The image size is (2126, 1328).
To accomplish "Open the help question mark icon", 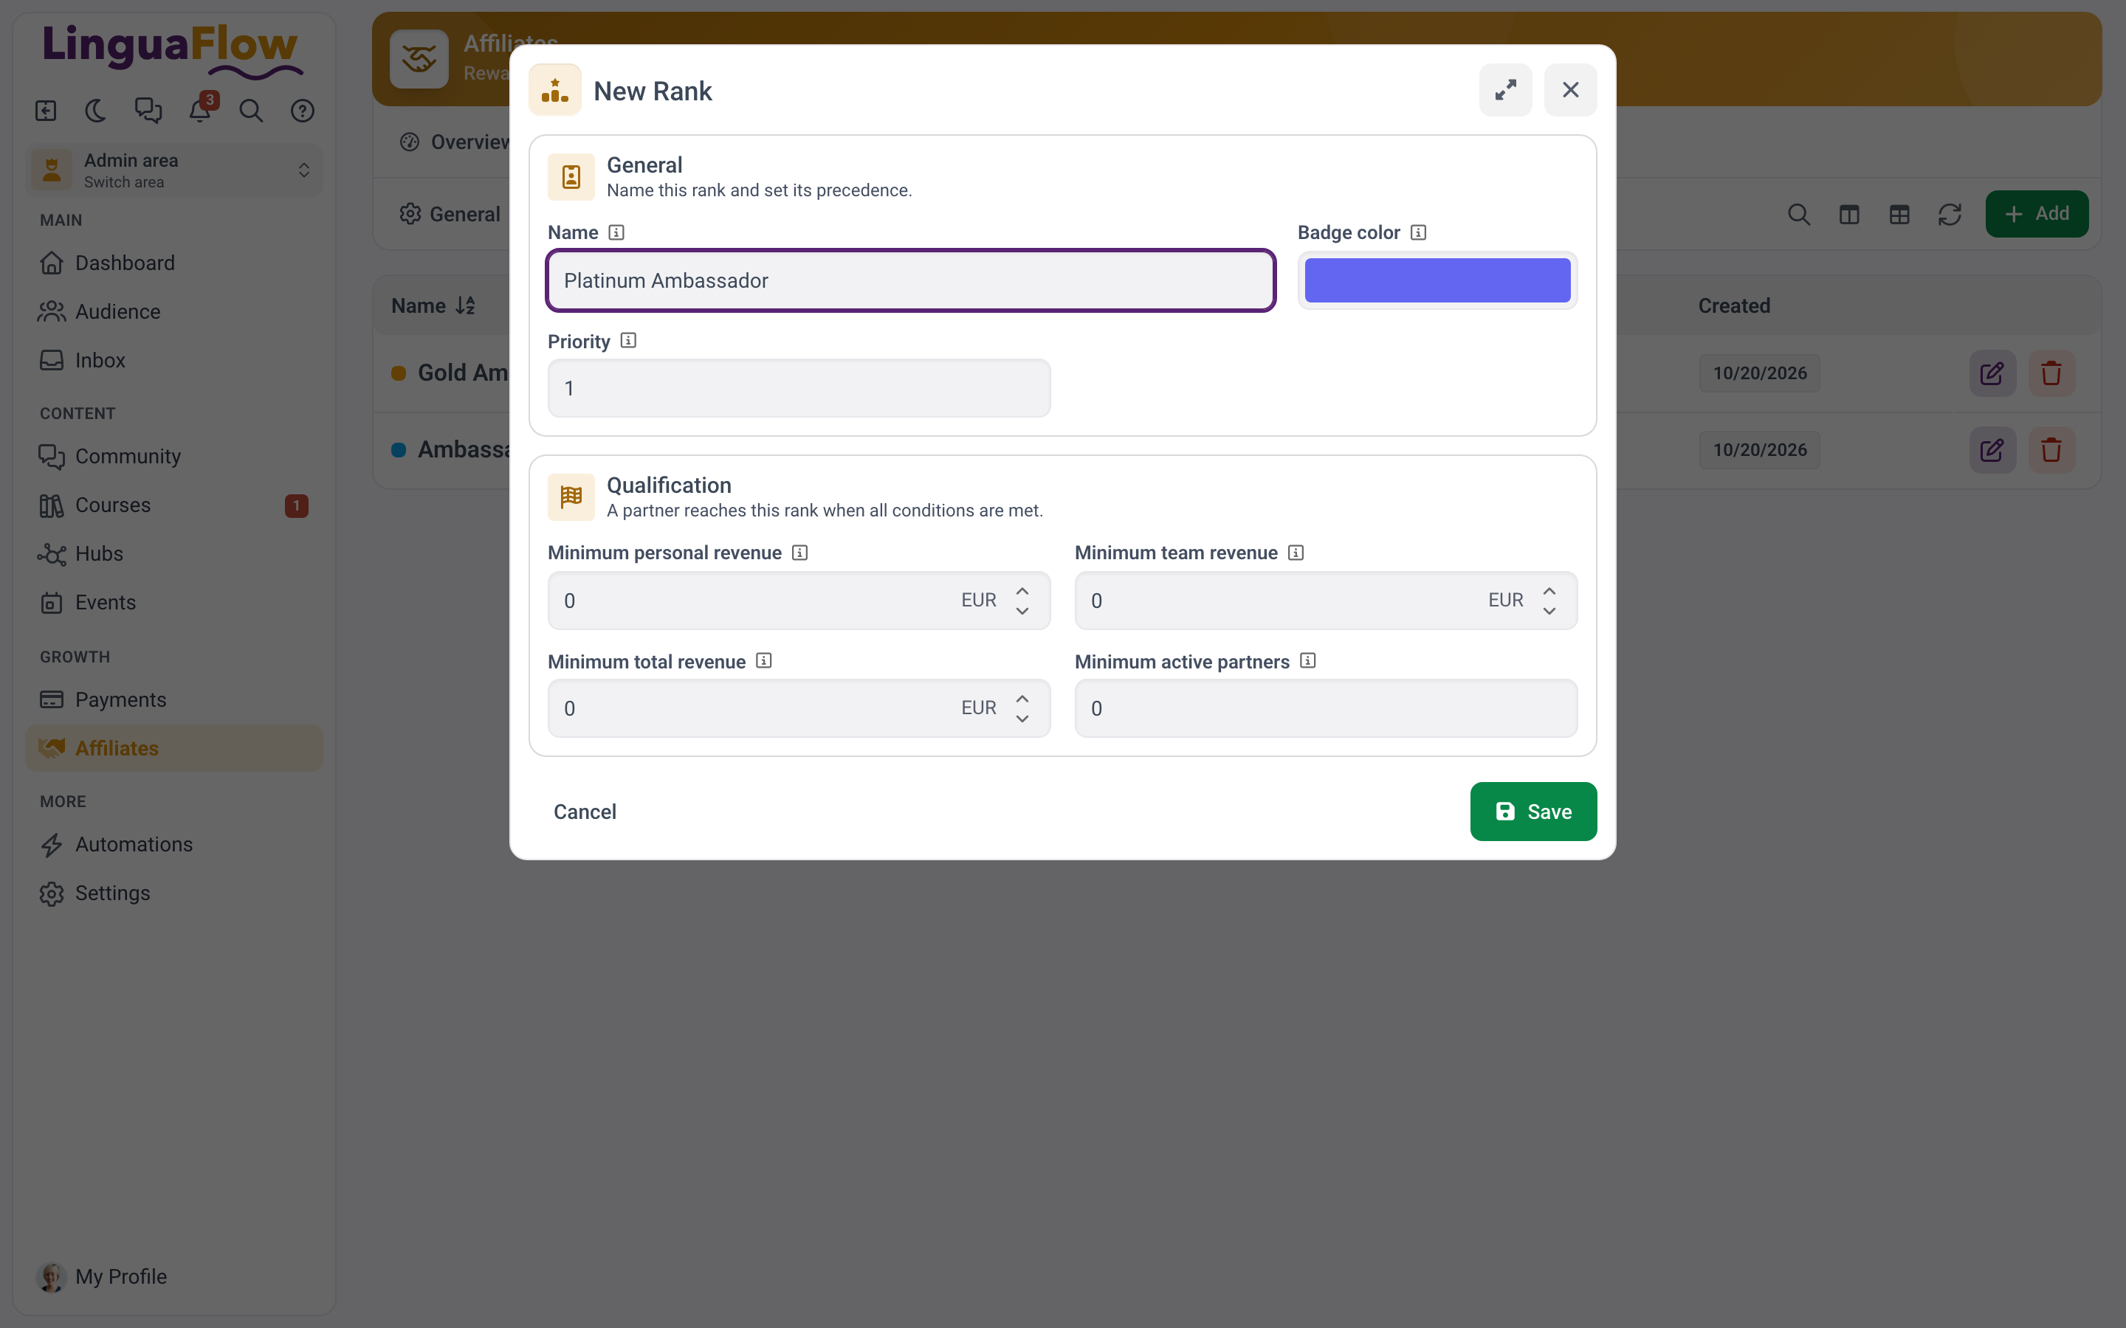I will pyautogui.click(x=303, y=111).
